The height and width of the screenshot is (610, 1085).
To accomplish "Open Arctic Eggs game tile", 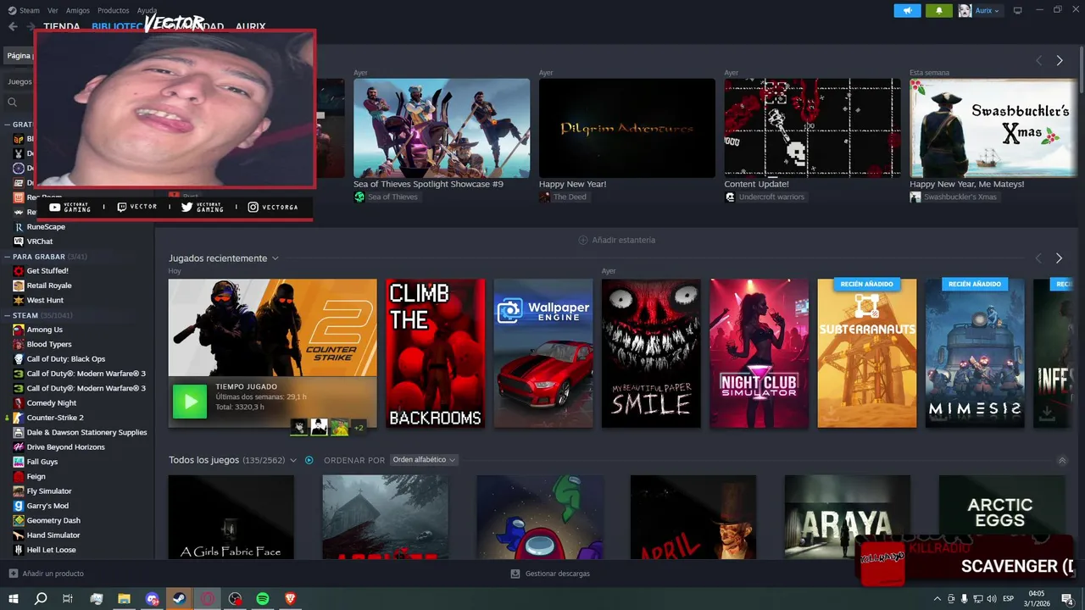I will click(1001, 517).
